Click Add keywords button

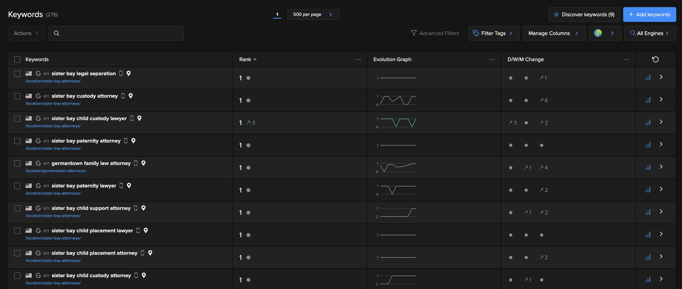[650, 14]
